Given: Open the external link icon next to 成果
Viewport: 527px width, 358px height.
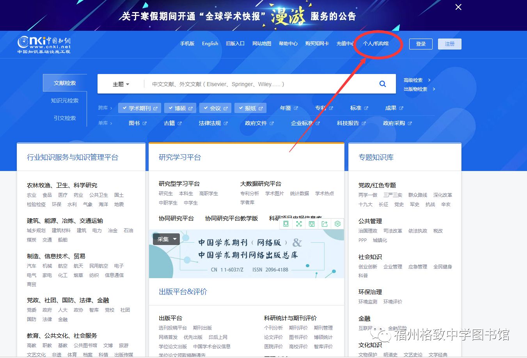Looking at the screenshot, I should point(401,108).
